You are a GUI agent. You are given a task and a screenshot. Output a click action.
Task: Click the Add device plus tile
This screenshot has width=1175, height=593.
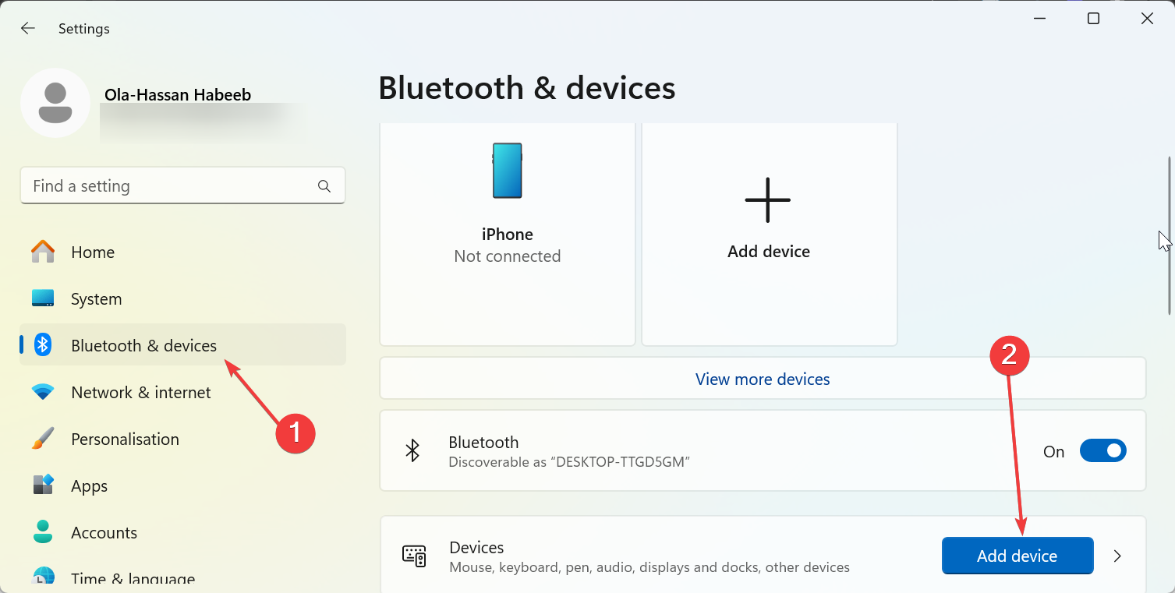[x=769, y=234]
